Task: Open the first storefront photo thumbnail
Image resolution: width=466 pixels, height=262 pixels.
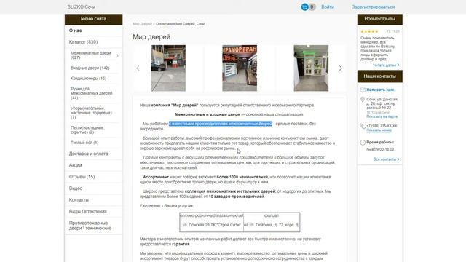Action: (x=168, y=68)
